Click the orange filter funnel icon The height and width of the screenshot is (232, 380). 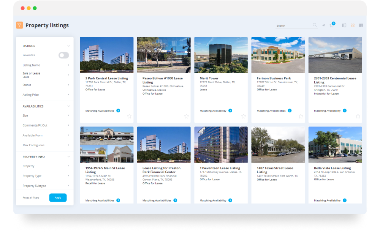point(20,25)
